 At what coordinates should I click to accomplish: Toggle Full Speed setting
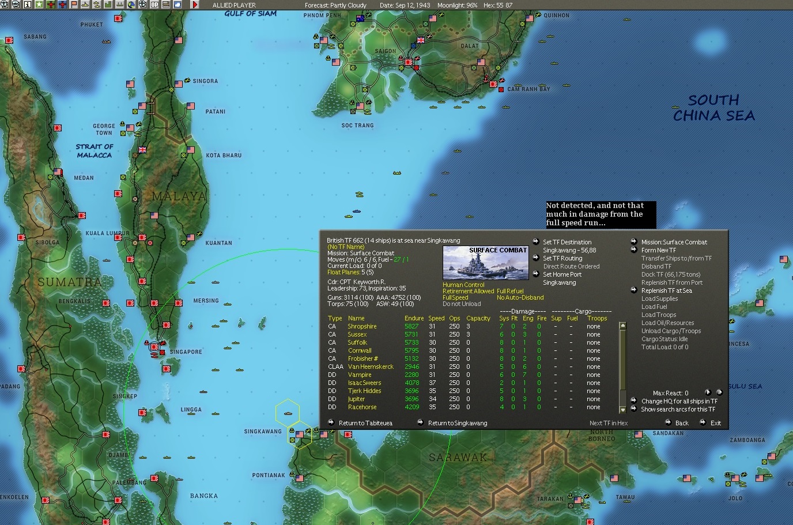tap(455, 297)
